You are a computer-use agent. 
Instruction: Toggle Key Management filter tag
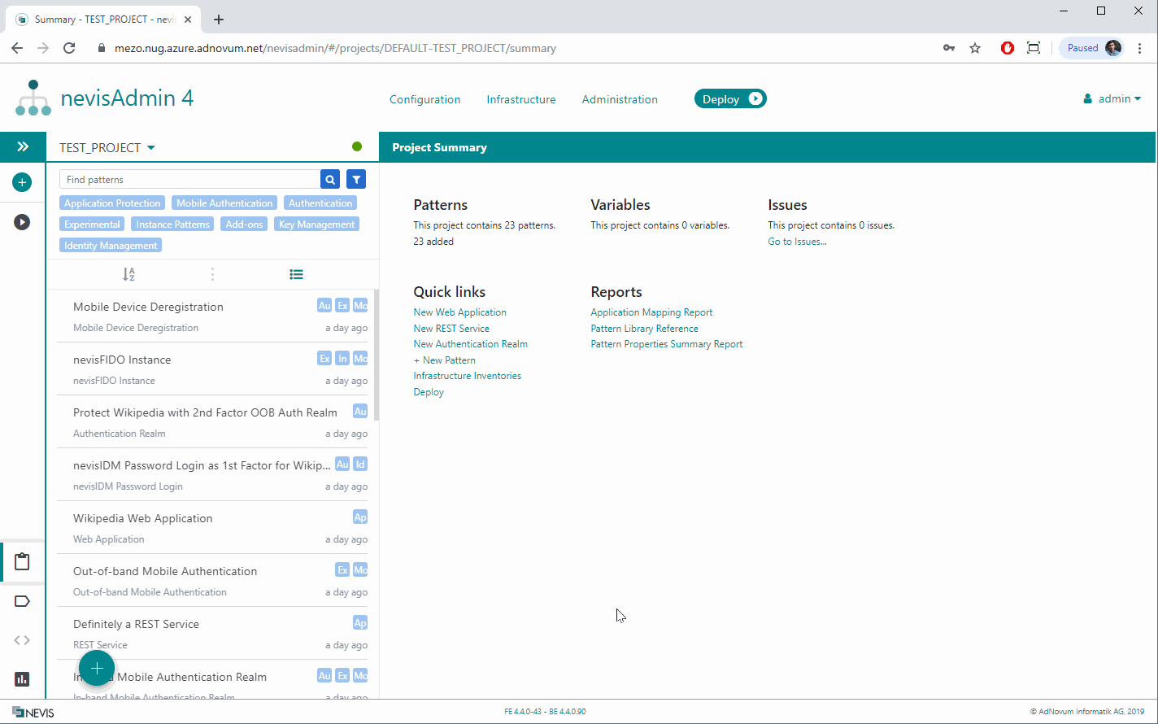point(316,225)
